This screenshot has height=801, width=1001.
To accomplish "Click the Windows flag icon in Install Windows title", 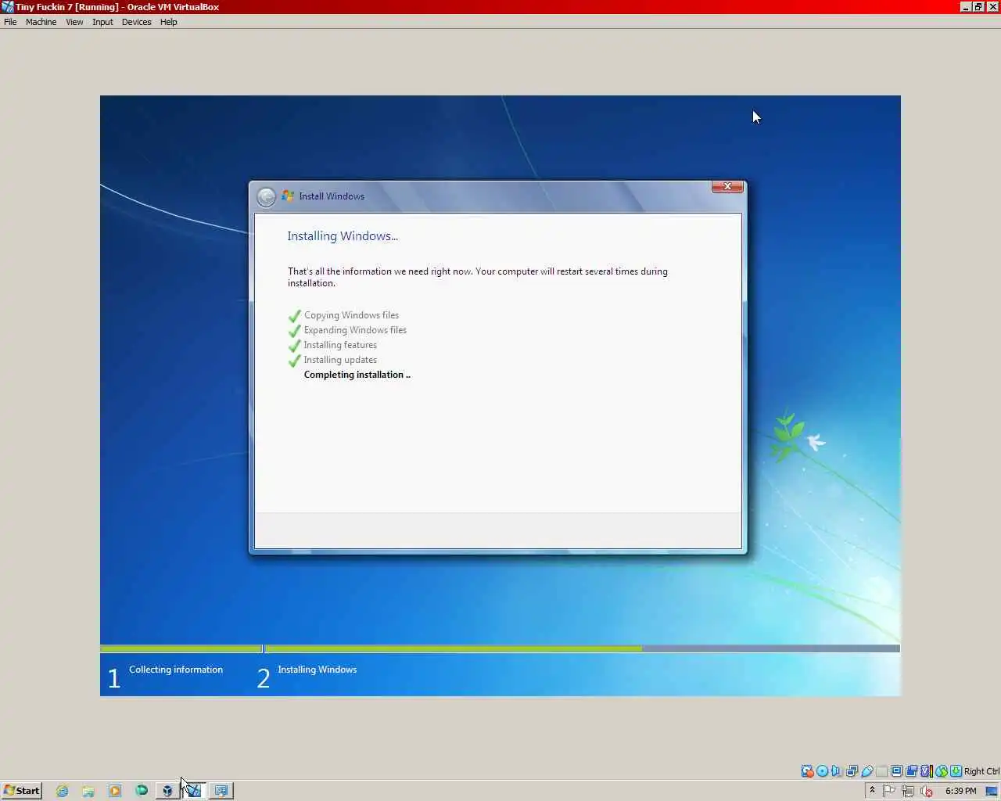I will [288, 196].
